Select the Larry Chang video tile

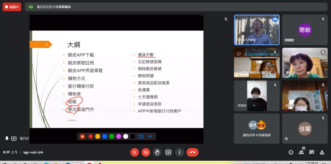(x=257, y=30)
